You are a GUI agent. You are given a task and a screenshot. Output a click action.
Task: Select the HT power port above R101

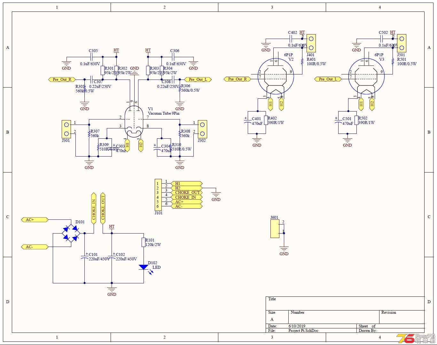112,227
